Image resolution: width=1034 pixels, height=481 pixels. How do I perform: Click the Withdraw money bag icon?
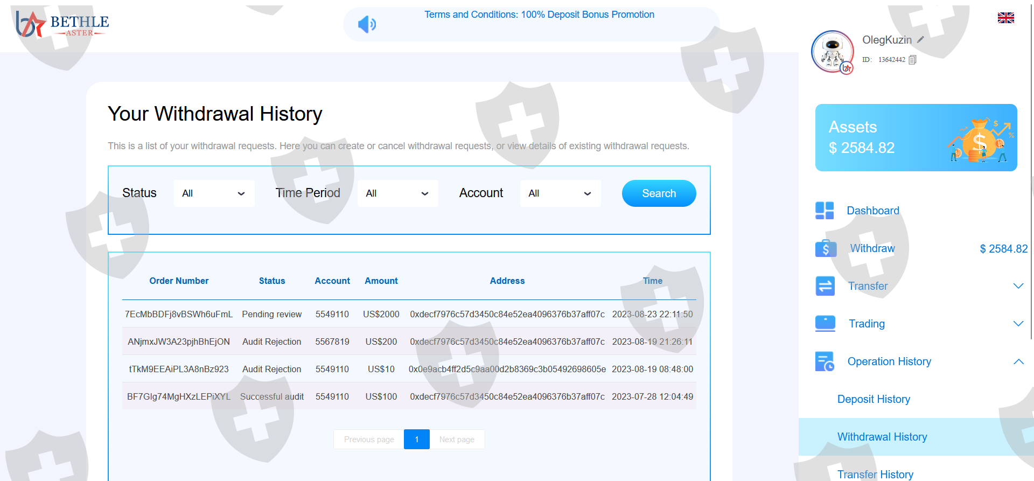pyautogui.click(x=825, y=248)
